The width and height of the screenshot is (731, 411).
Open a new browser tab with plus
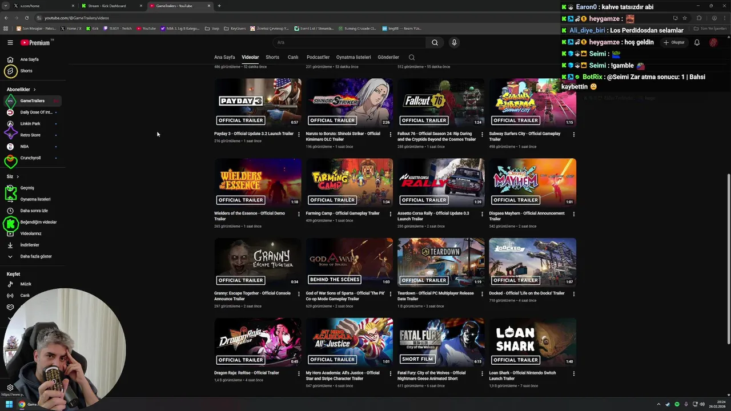pos(219,6)
